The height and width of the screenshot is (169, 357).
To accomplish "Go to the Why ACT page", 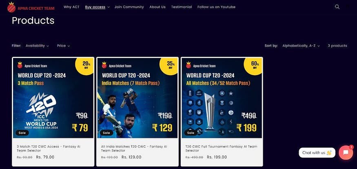I will coord(71,7).
